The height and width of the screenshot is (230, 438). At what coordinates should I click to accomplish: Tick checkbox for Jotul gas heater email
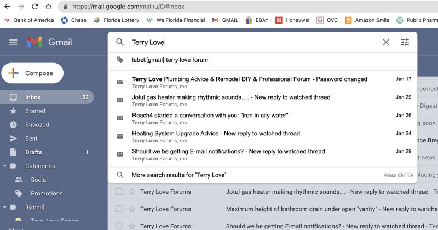[x=119, y=192]
